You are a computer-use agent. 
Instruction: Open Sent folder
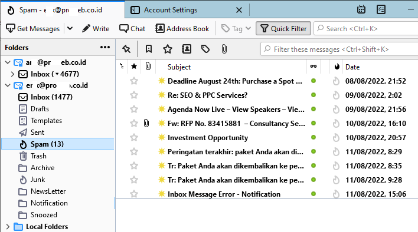[x=37, y=132]
